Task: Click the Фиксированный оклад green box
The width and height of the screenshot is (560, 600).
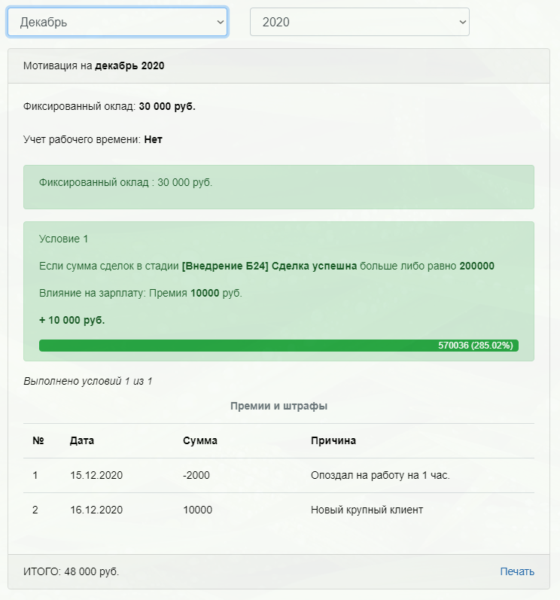Action: click(278, 187)
